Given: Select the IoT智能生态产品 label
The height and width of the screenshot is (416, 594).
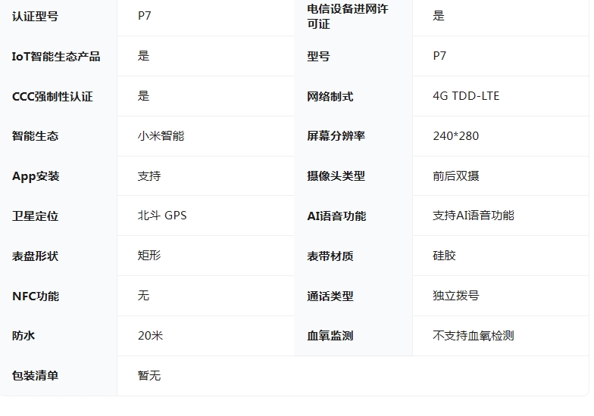Looking at the screenshot, I should pos(56,56).
